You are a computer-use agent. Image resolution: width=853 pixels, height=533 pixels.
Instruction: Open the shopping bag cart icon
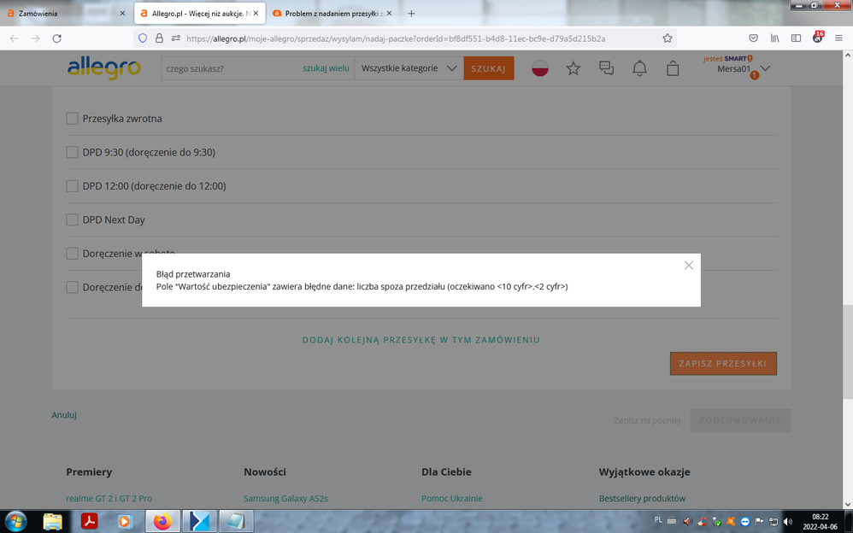[x=673, y=68]
